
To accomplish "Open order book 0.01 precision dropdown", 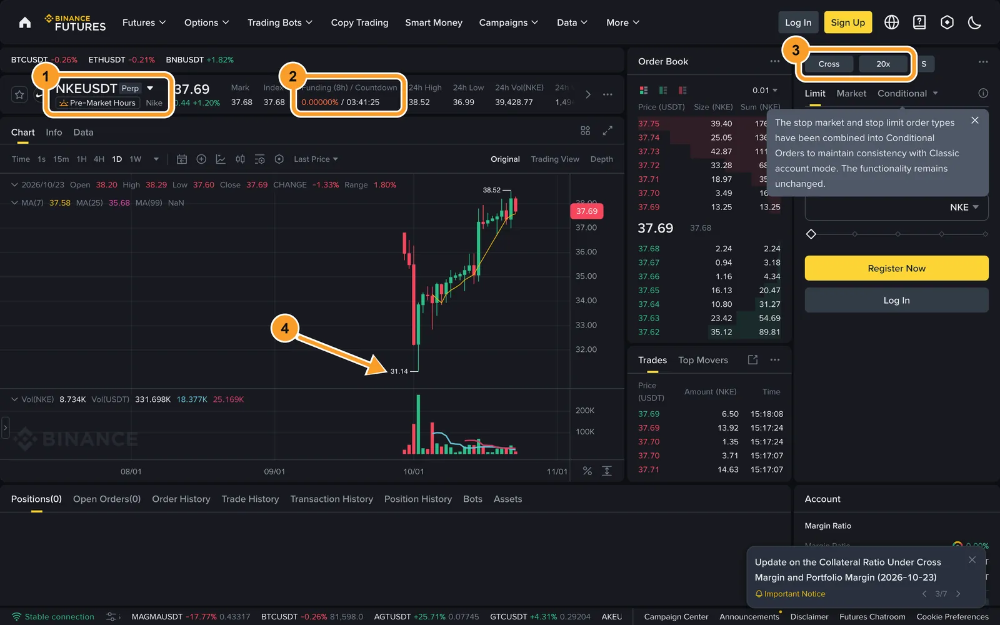I will point(765,90).
